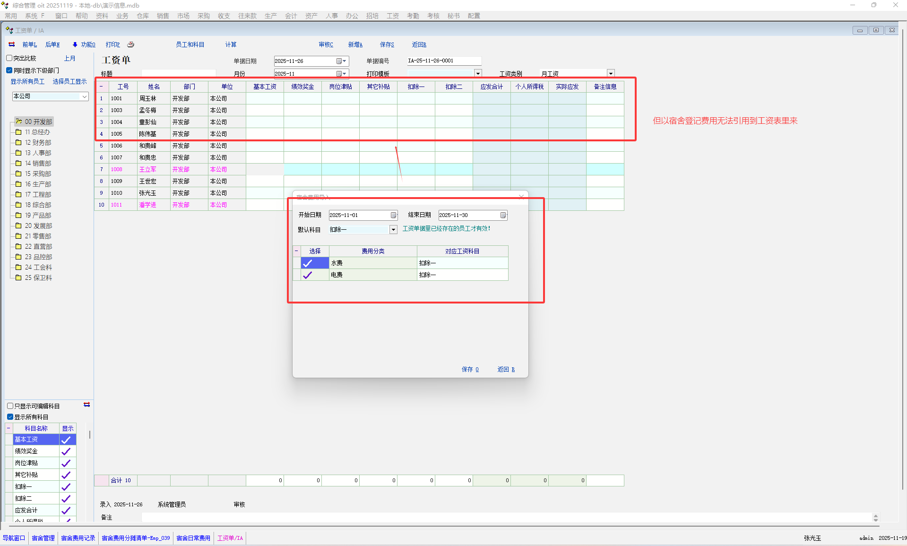
Task: Open the 仓库 menu in the menu bar
Action: point(143,16)
